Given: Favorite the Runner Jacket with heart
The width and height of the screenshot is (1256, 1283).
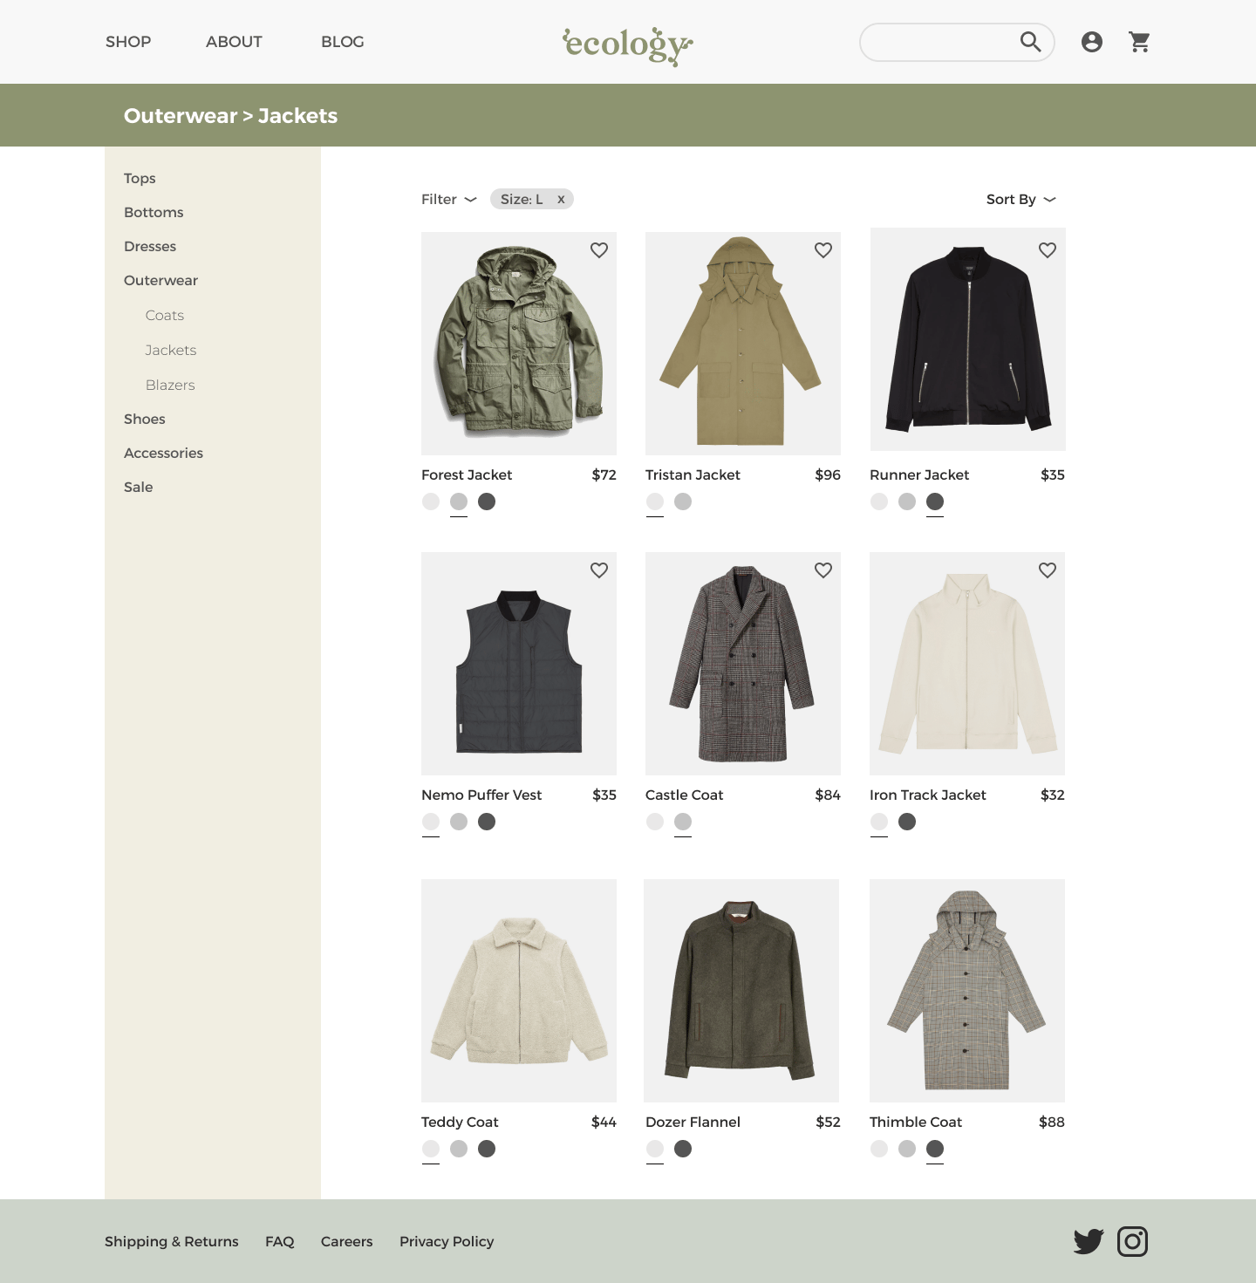Looking at the screenshot, I should click(1048, 250).
